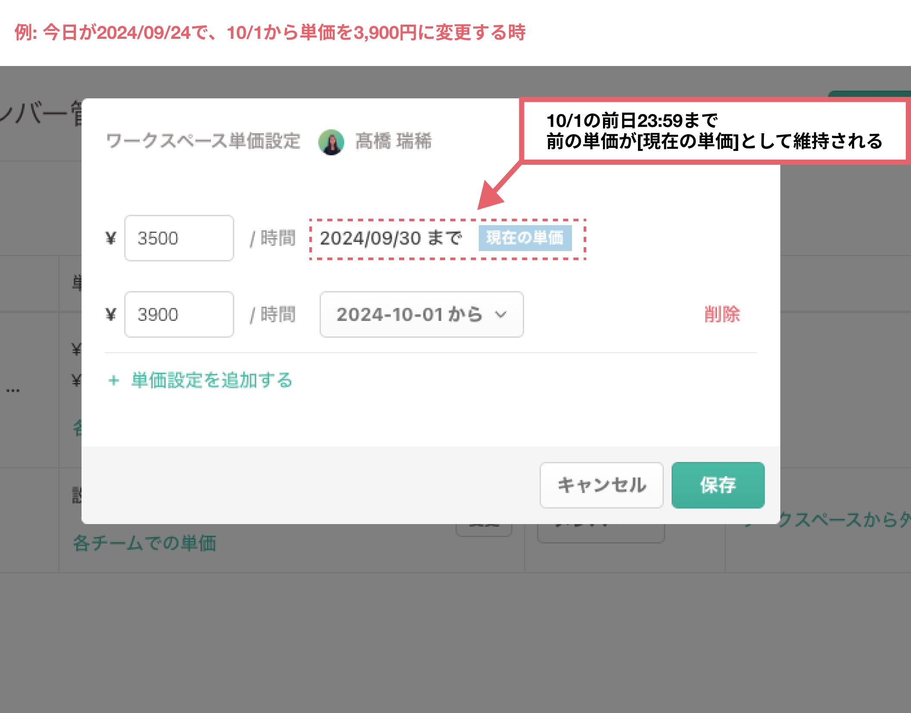The image size is (911, 713).
Task: Click the plus icon beside 単価設定を追加する
Action: pos(114,380)
